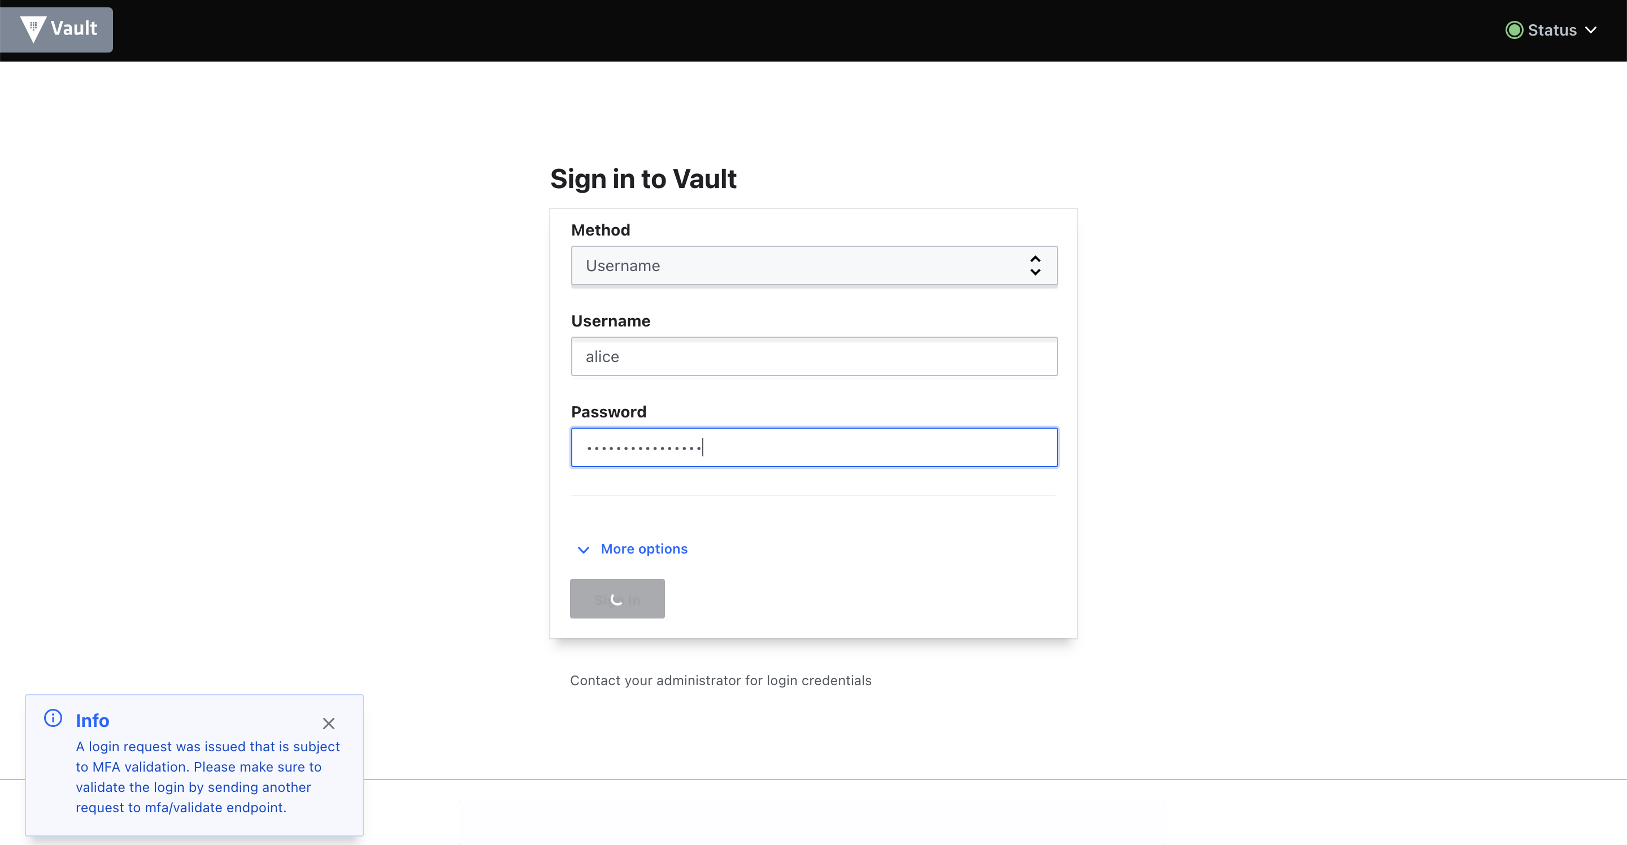Click the Status dropdown chevron
The height and width of the screenshot is (845, 1627).
(x=1593, y=30)
